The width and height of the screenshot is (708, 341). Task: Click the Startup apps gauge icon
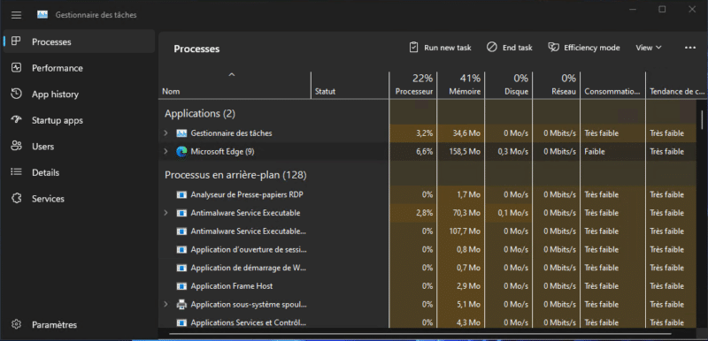(16, 120)
